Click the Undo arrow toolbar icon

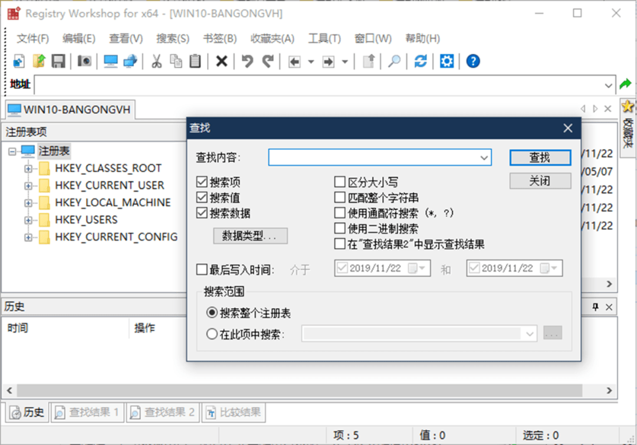[248, 61]
